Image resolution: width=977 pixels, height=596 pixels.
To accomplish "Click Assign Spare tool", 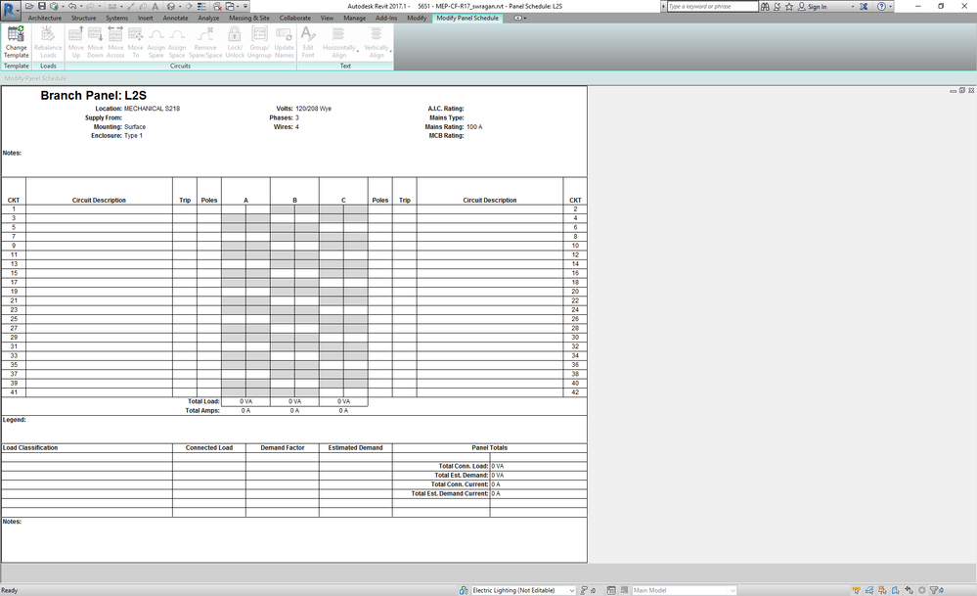I will (x=155, y=42).
